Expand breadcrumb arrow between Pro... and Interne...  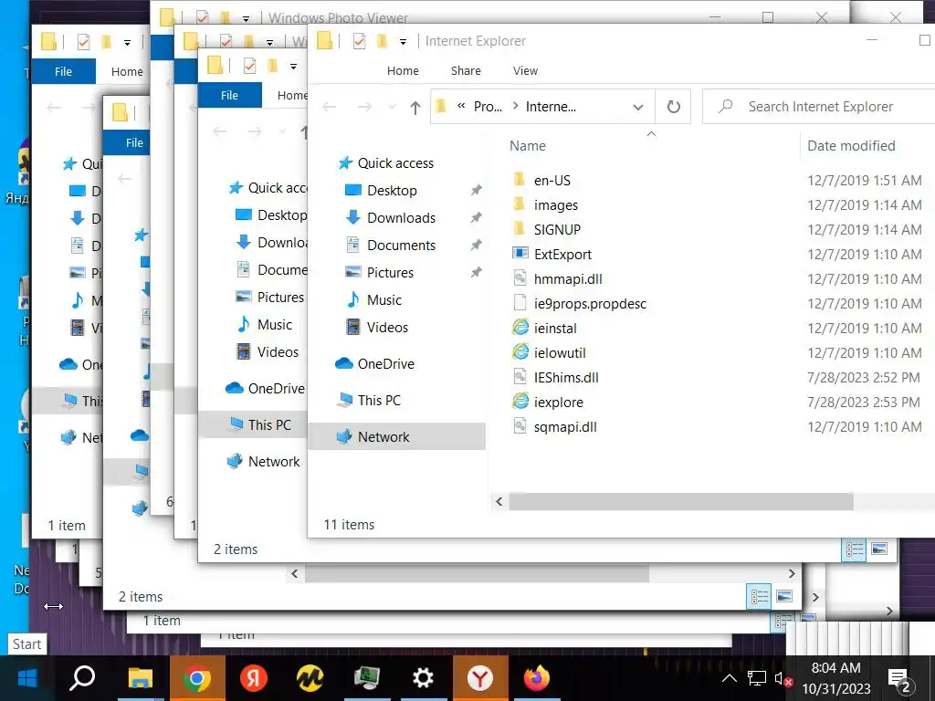pyautogui.click(x=515, y=106)
